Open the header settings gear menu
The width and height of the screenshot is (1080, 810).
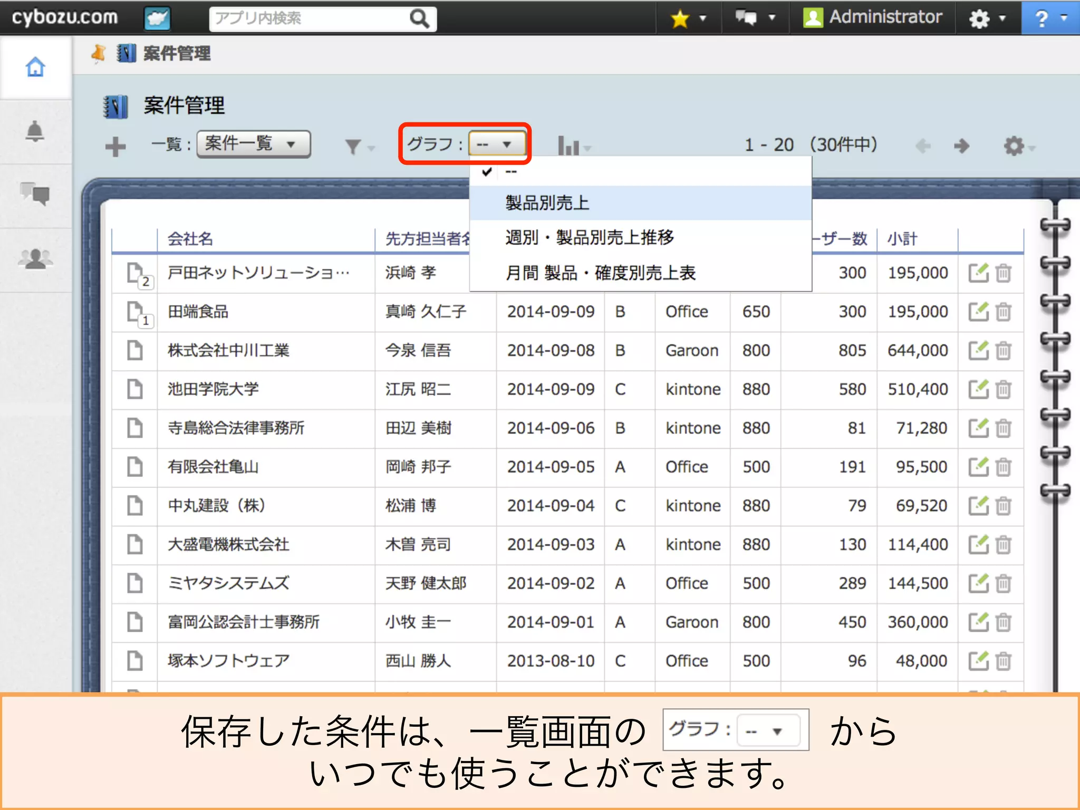pos(988,18)
